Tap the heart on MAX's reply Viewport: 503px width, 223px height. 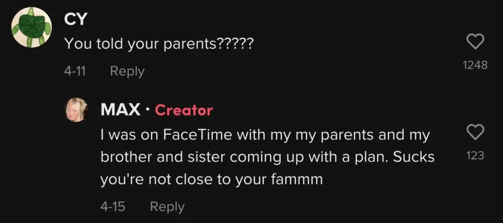pyautogui.click(x=475, y=131)
